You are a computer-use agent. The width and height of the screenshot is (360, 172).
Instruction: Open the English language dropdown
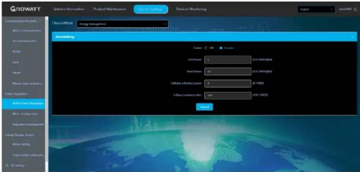[316, 9]
